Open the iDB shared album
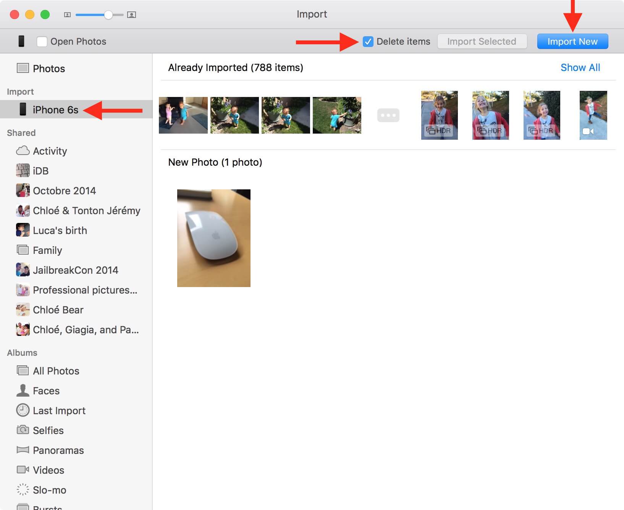 [76, 171]
